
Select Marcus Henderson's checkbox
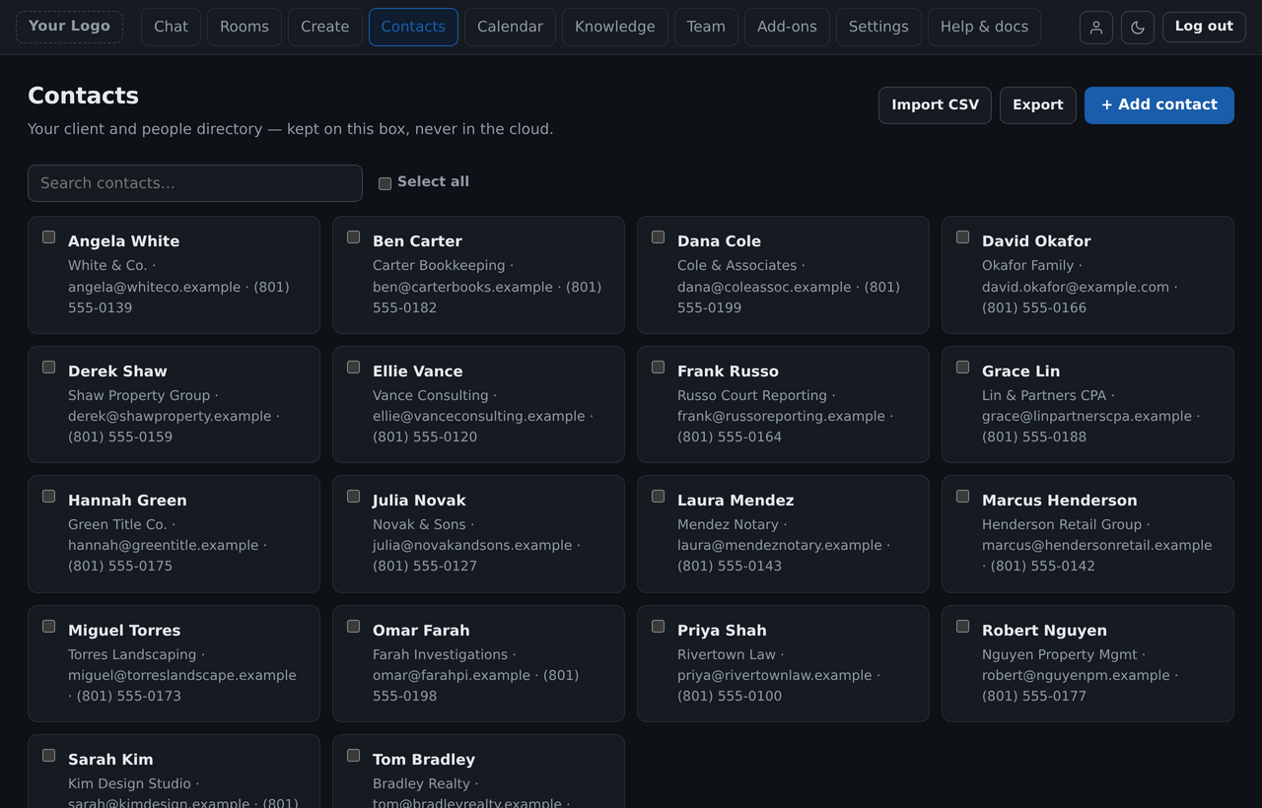click(x=962, y=496)
